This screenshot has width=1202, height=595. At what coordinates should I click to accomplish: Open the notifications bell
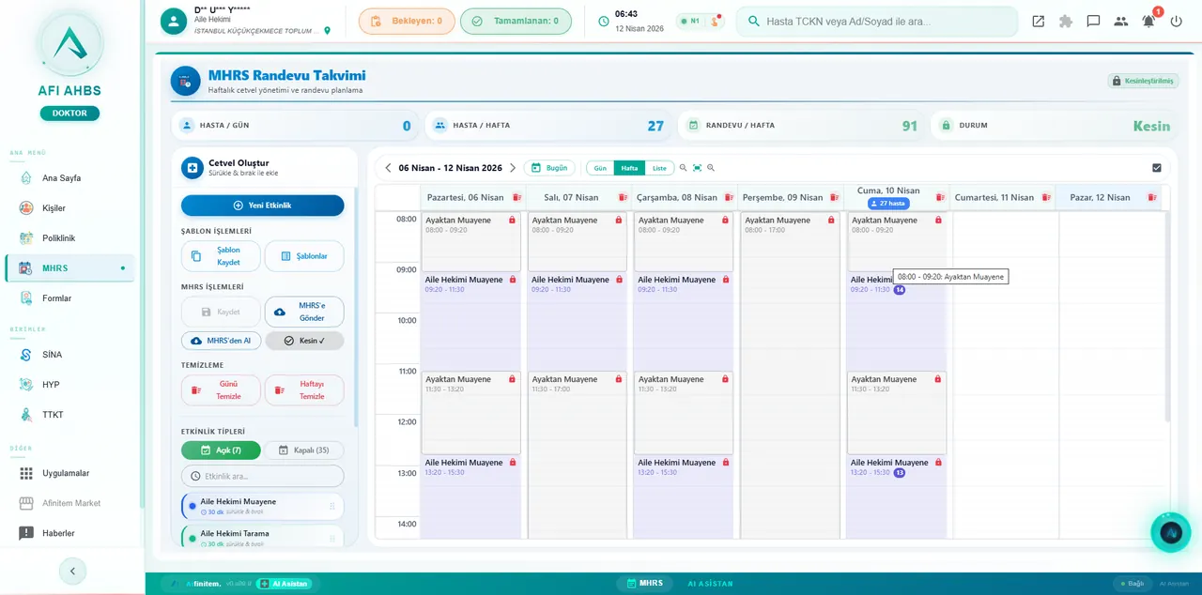tap(1148, 21)
